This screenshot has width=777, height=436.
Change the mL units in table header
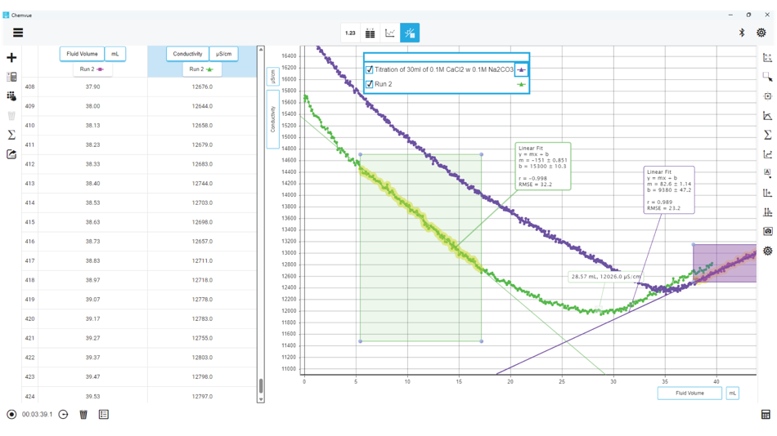point(115,54)
